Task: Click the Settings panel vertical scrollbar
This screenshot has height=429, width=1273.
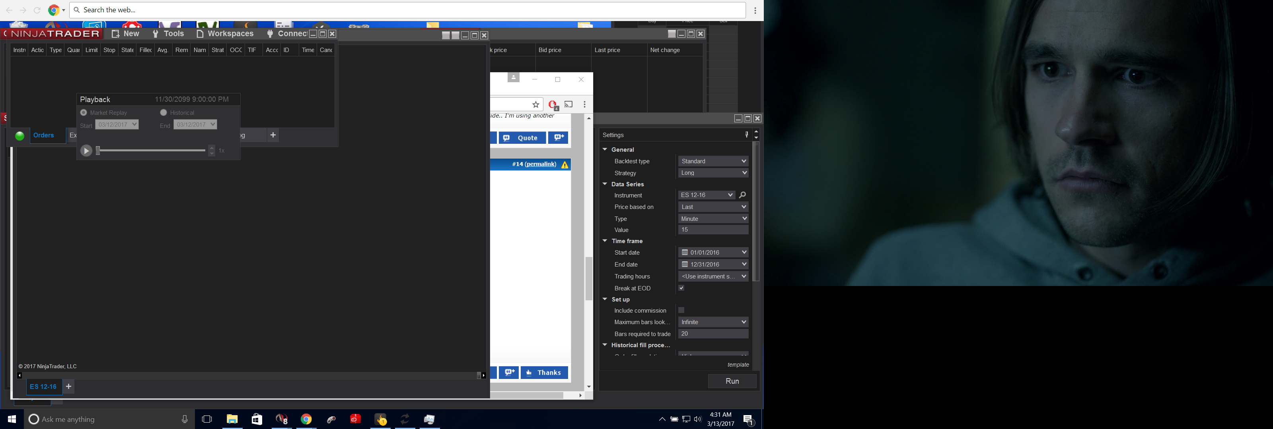Action: (755, 211)
